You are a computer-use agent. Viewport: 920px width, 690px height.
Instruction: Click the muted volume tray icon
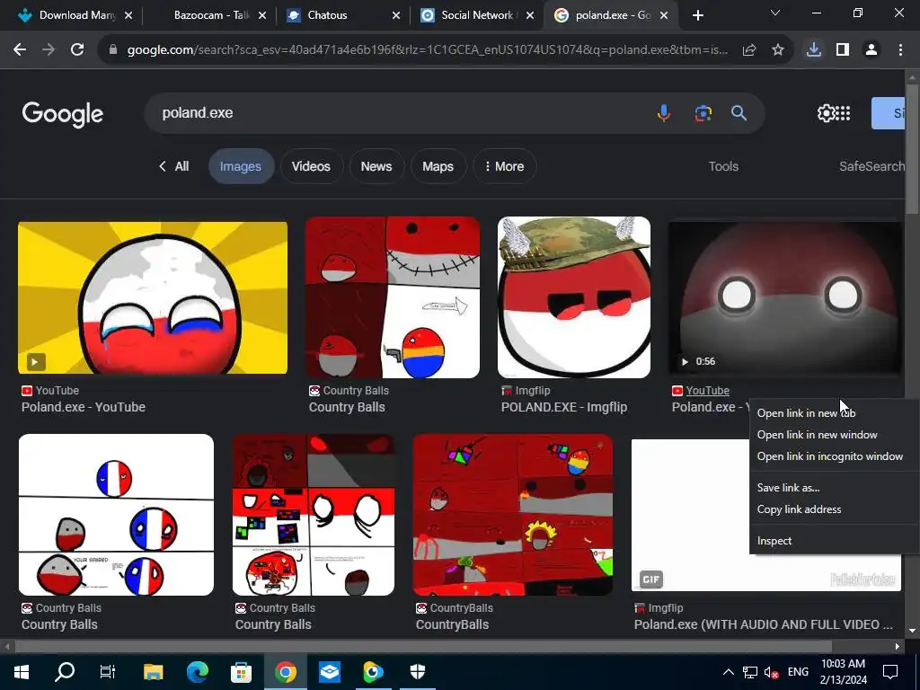click(771, 672)
